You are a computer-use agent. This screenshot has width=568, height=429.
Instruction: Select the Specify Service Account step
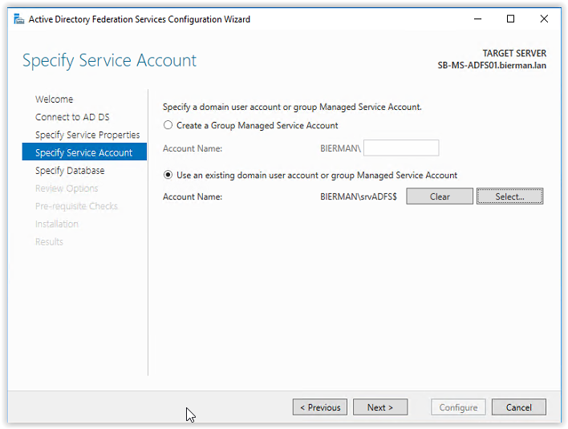[x=84, y=152]
